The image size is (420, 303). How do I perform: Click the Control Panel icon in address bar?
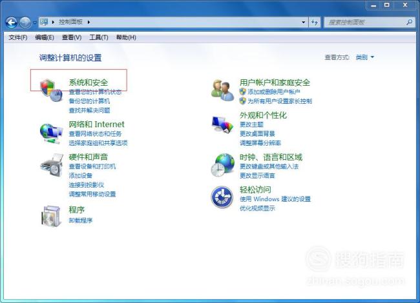coord(44,22)
